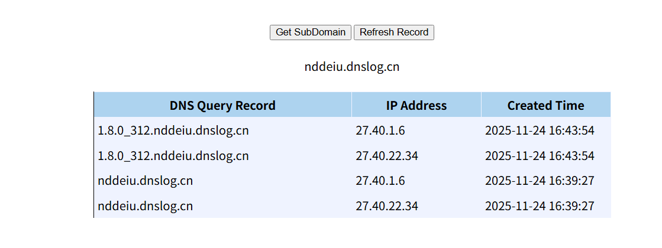Click the first row's created time
The width and height of the screenshot is (662, 248).
(x=540, y=130)
